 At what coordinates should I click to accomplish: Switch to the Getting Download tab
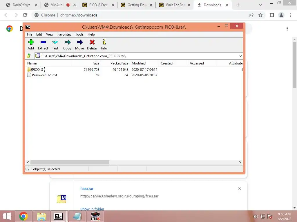136,5
